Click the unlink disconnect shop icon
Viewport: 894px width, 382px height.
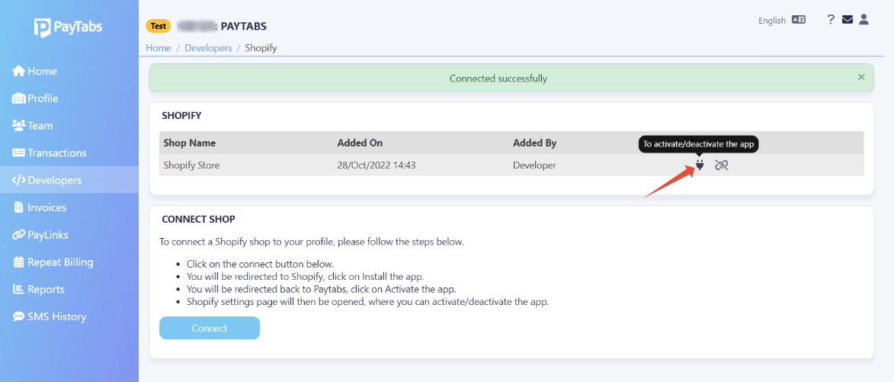point(722,165)
